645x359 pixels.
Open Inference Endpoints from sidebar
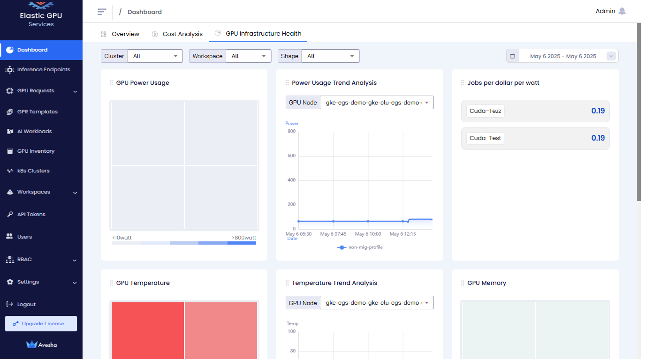[x=43, y=69]
